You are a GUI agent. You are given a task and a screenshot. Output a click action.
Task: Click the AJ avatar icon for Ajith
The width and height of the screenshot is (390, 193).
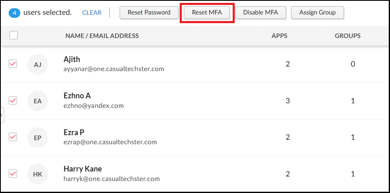coord(38,64)
